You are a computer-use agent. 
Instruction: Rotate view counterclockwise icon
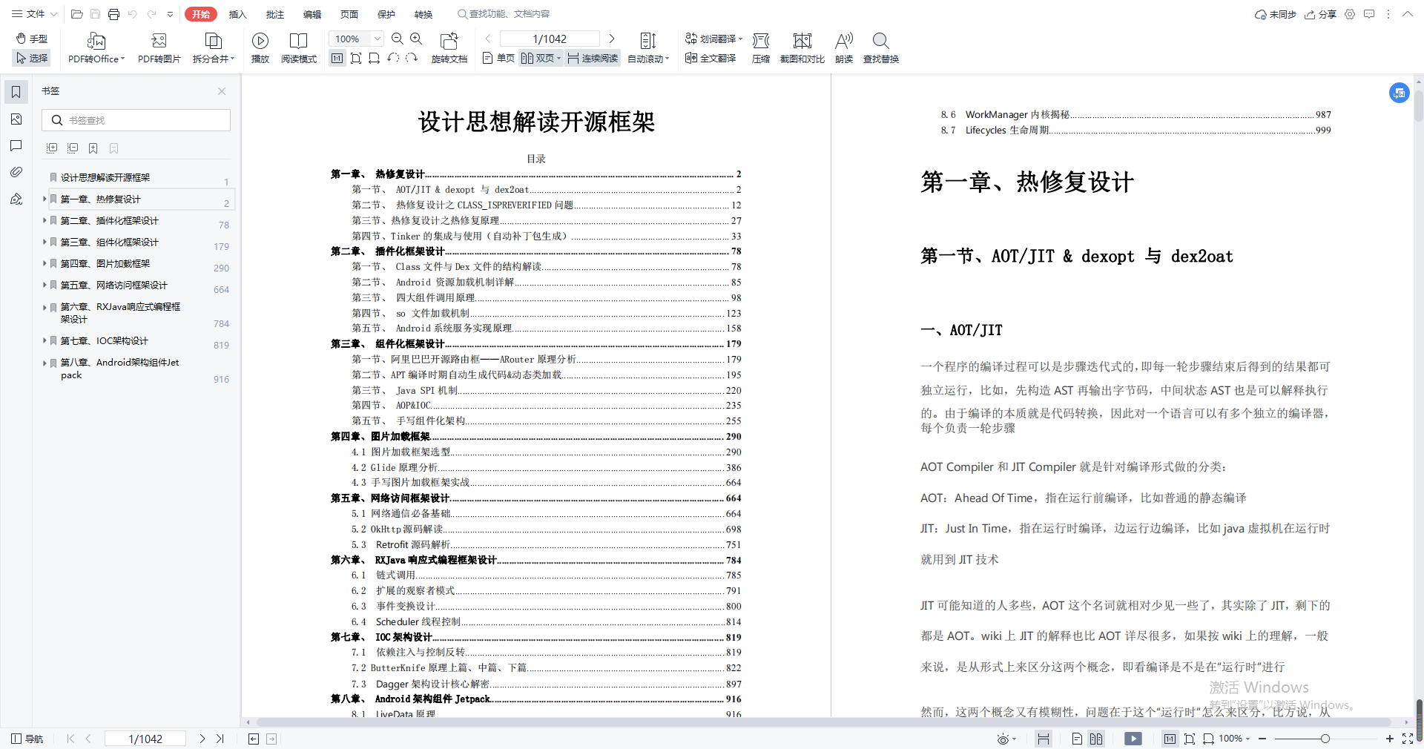coord(393,58)
